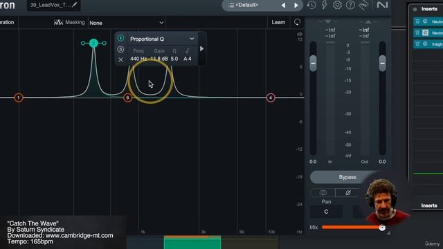Click the output gain fader handle
The width and height of the screenshot is (443, 249).
tap(382, 63)
